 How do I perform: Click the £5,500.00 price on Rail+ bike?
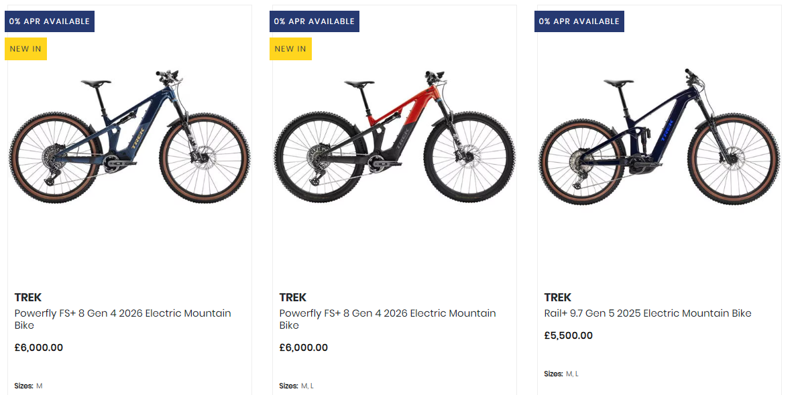(x=569, y=335)
